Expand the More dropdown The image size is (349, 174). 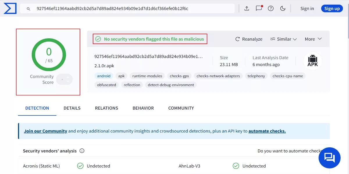pos(313,39)
